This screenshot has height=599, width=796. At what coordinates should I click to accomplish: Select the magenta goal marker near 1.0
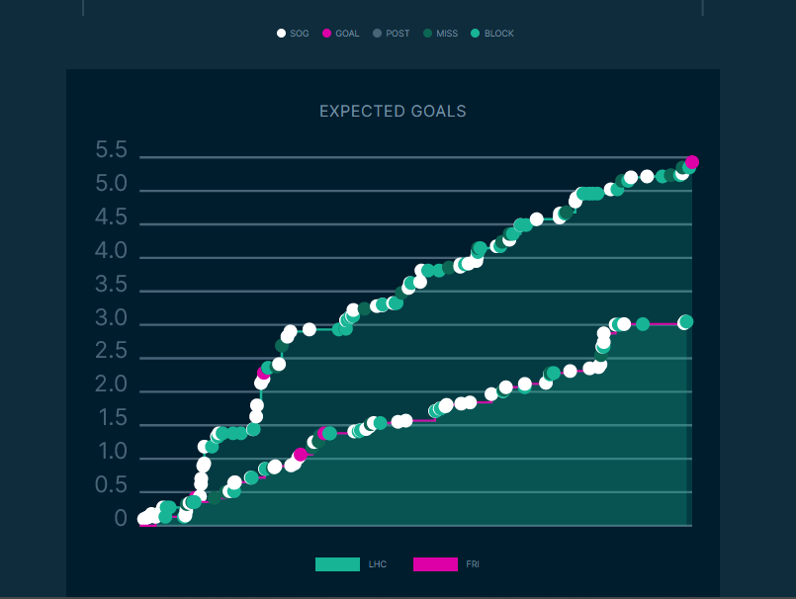tap(300, 456)
